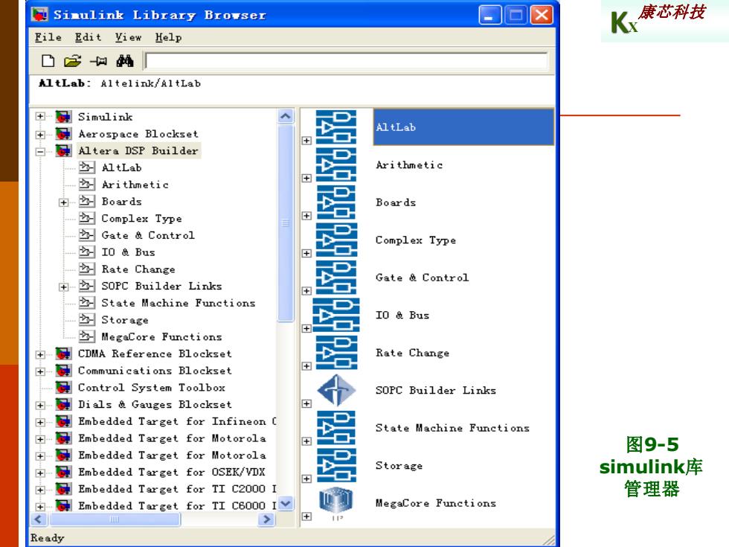Click the binoculars Find block icon
This screenshot has height=547, width=729.
125,60
